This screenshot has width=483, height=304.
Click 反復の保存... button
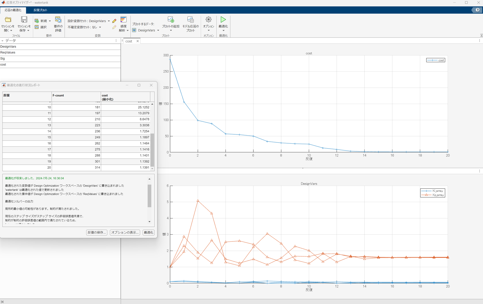pos(97,232)
